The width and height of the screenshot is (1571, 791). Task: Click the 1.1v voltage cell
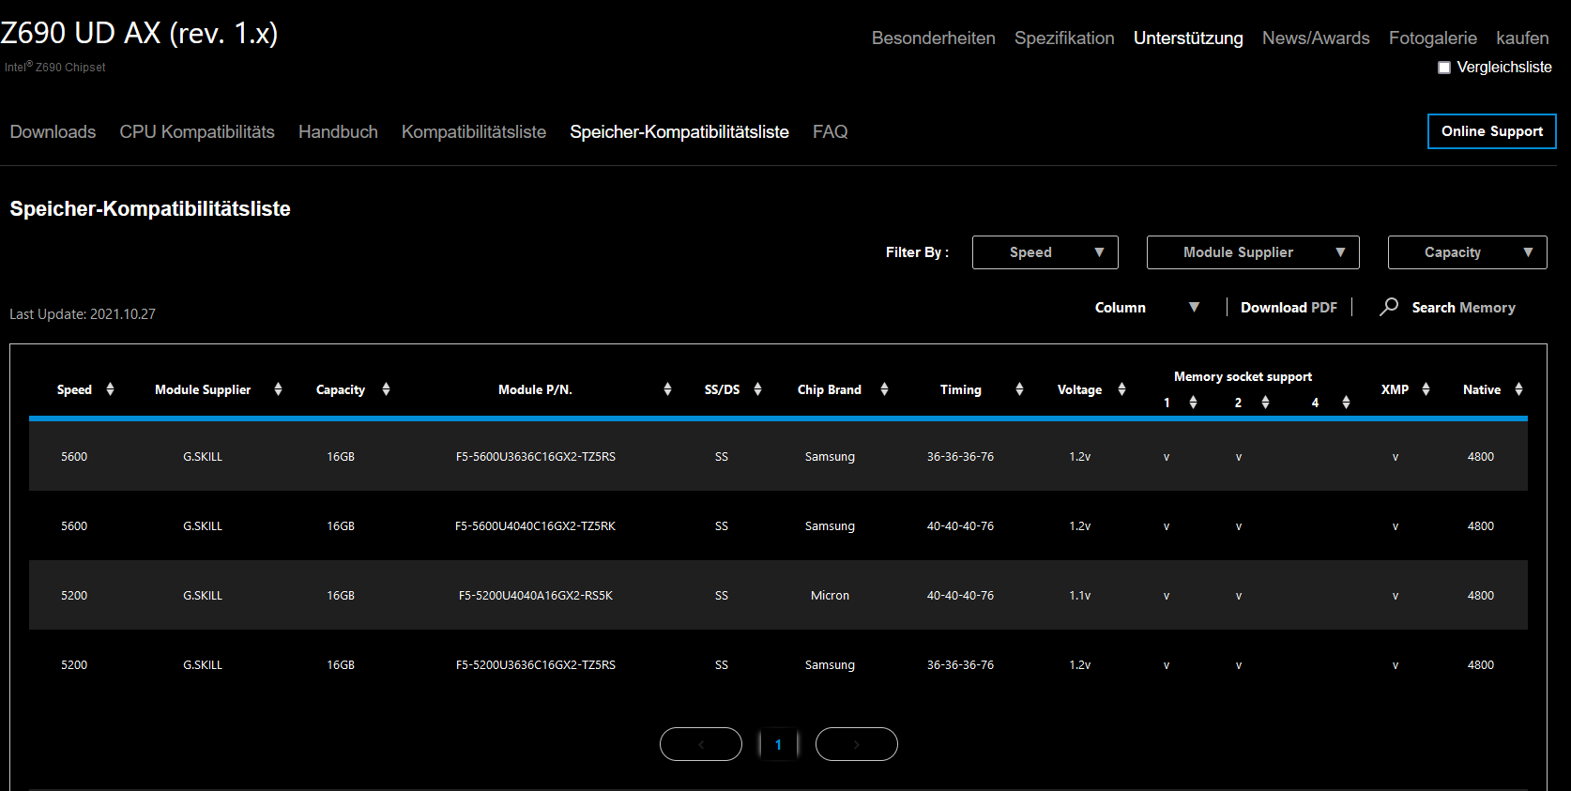(1080, 596)
